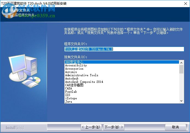This screenshot has width=190, height=133.
Task: Click the 下一步(N) next button
Action: pos(114,127)
